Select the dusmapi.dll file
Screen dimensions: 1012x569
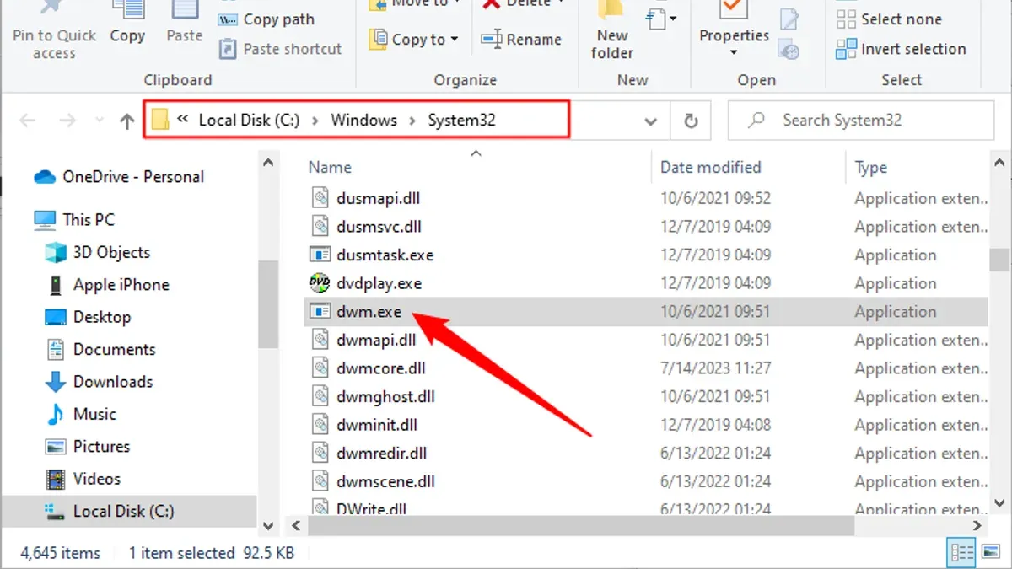378,198
